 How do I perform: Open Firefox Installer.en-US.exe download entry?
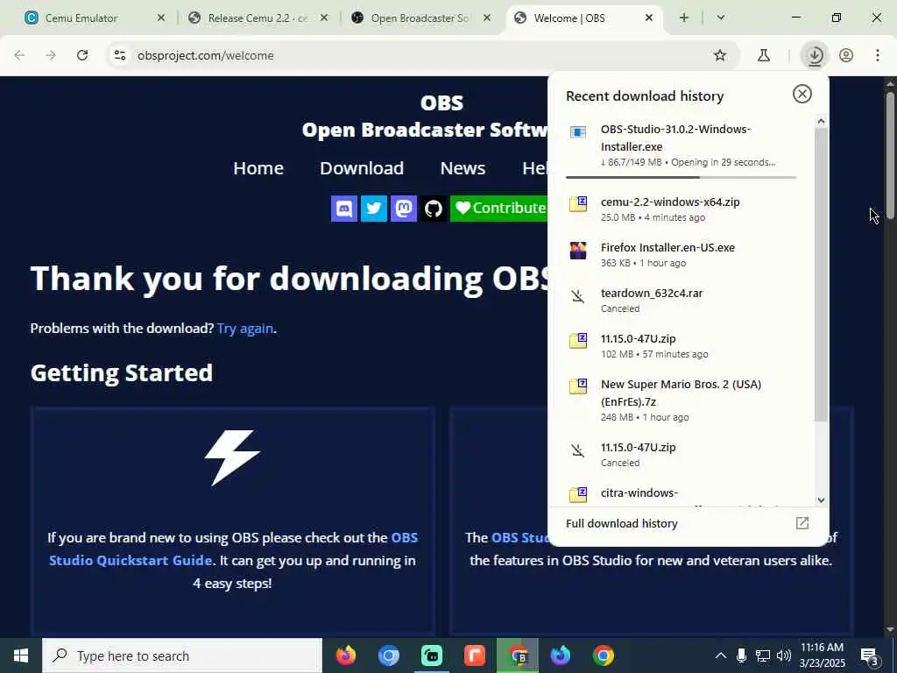click(x=681, y=255)
